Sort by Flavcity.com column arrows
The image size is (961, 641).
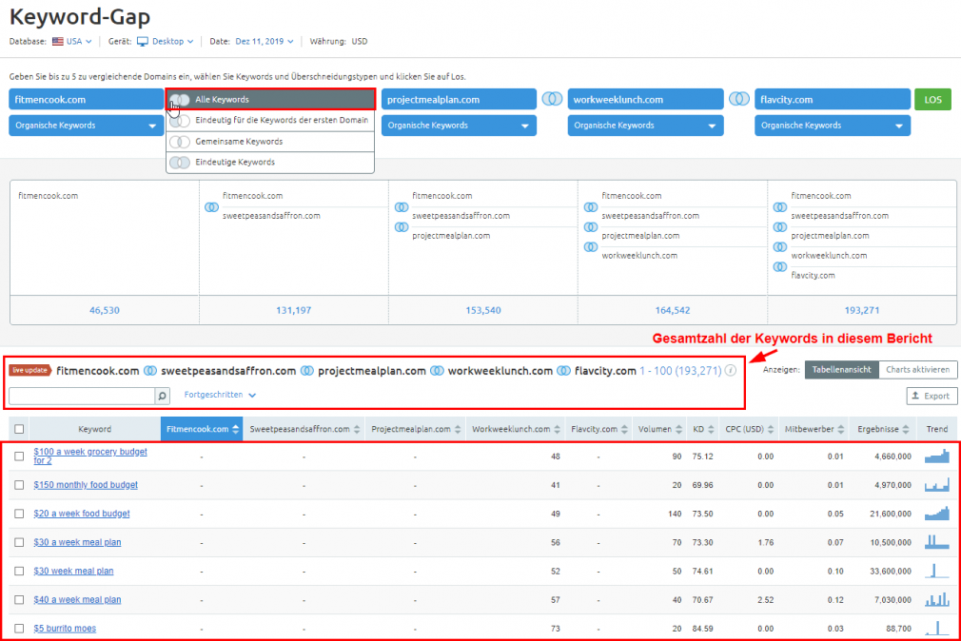coord(624,430)
